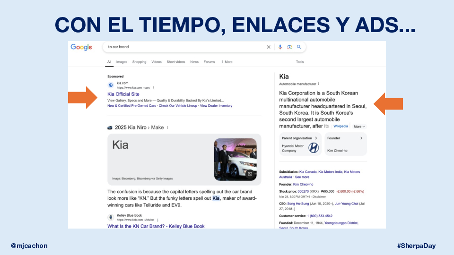The height and width of the screenshot is (255, 454).
Task: Open the three-dot menu beside kia.com ad
Action: tap(154, 88)
